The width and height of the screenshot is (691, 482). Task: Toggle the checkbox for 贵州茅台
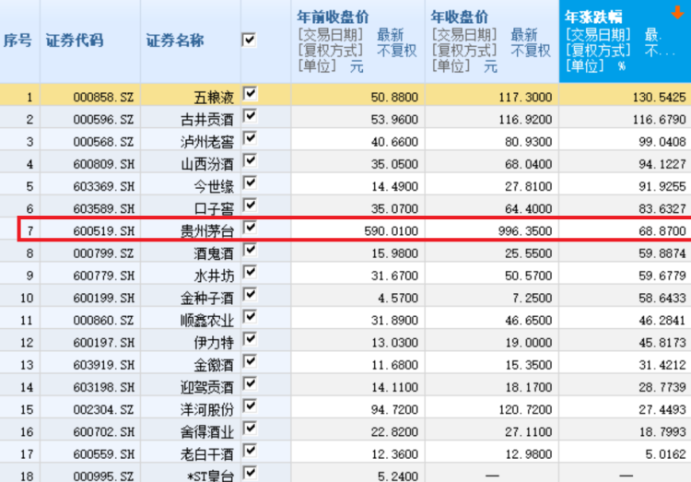[x=250, y=228]
